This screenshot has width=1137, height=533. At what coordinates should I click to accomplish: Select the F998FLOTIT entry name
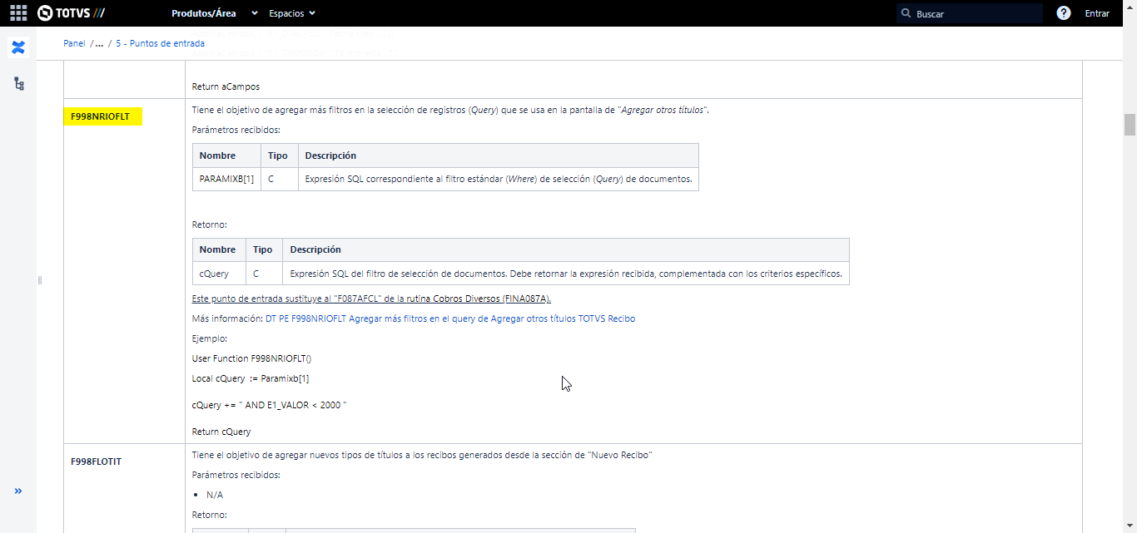96,461
